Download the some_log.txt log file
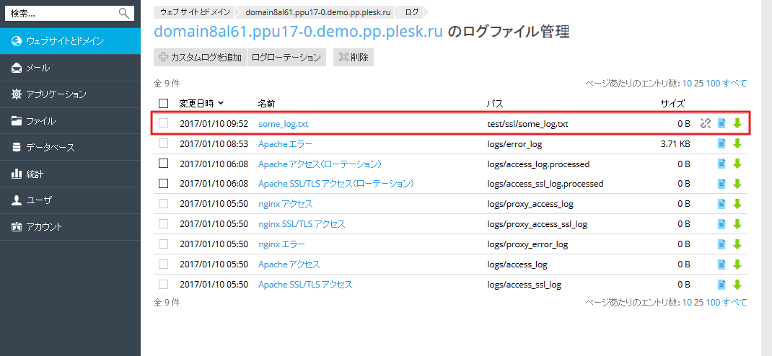Image resolution: width=772 pixels, height=356 pixels. click(x=737, y=123)
